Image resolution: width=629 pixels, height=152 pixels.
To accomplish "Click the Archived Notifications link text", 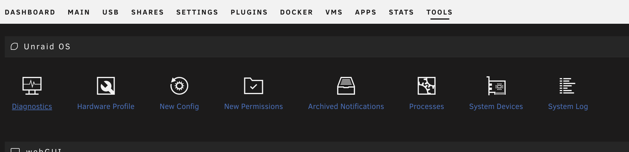I will pos(346,106).
